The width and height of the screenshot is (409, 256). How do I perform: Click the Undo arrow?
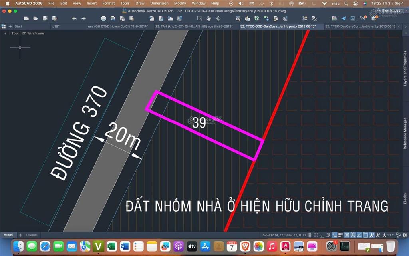click(x=74, y=18)
